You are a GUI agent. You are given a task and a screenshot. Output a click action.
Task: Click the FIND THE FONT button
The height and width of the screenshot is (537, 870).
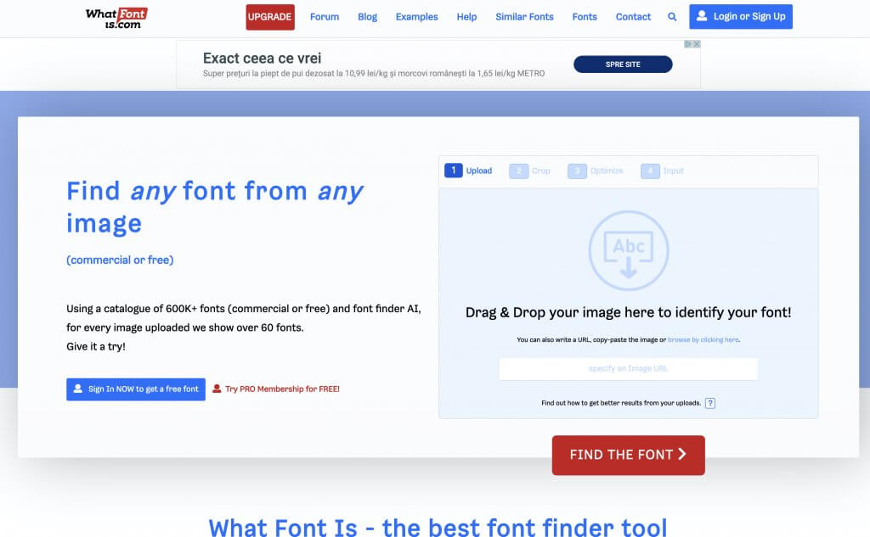628,455
